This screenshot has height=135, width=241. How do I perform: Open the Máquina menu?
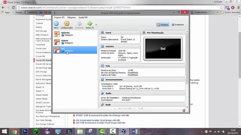pos(71,18)
